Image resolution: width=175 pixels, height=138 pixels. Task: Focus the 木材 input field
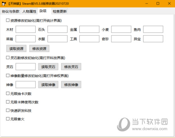(x=25, y=29)
